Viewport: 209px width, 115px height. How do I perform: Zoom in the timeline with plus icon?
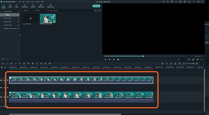(x=197, y=64)
